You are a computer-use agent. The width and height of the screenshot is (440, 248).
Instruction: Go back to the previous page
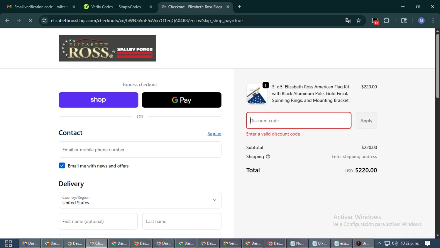(7, 20)
